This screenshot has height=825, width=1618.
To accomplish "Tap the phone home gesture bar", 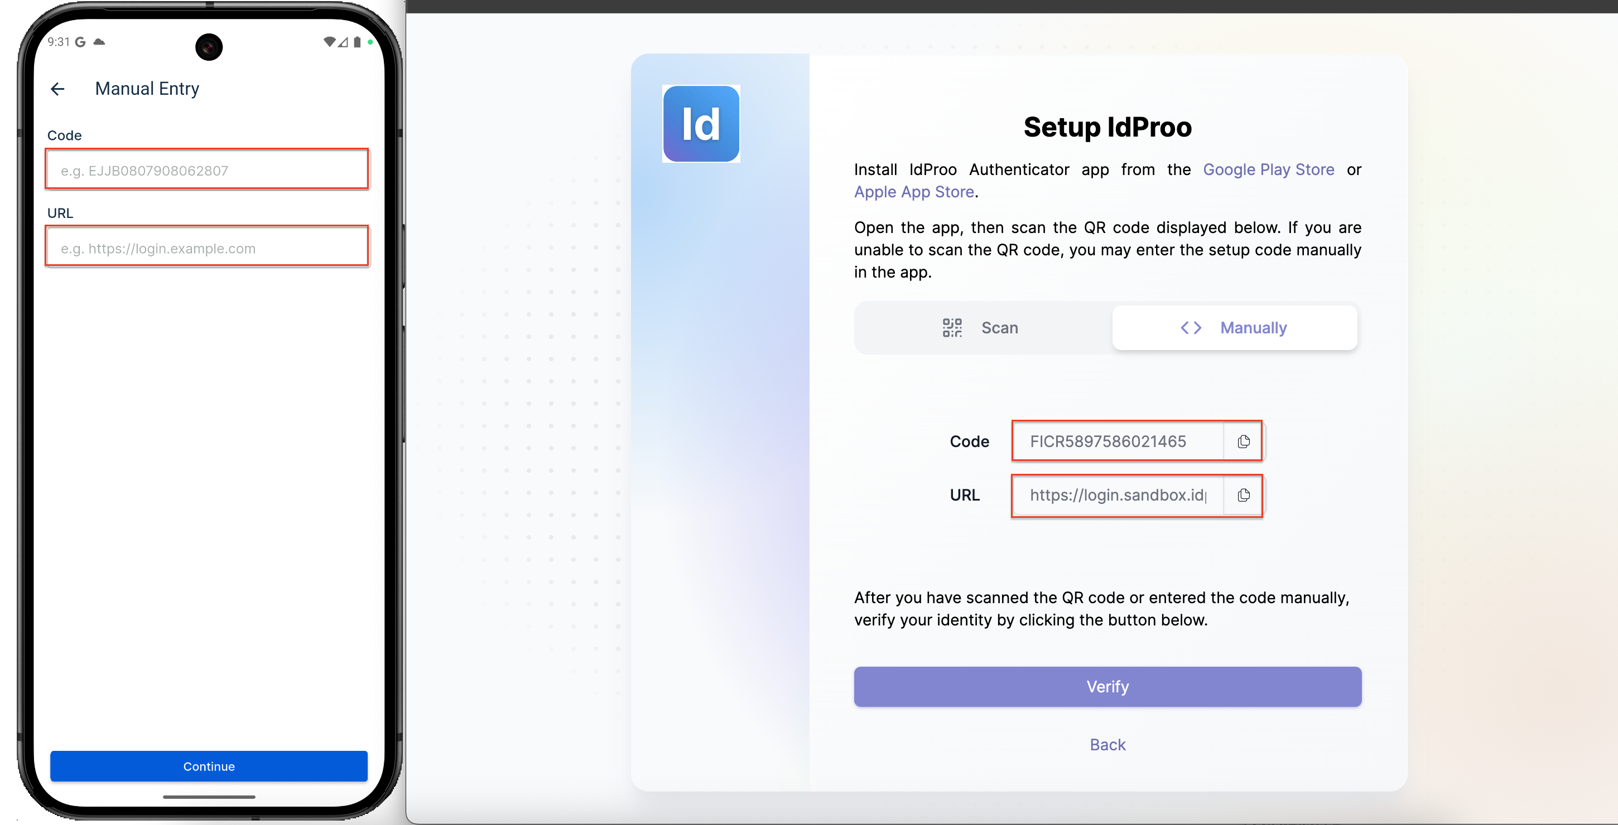I will coord(209,797).
